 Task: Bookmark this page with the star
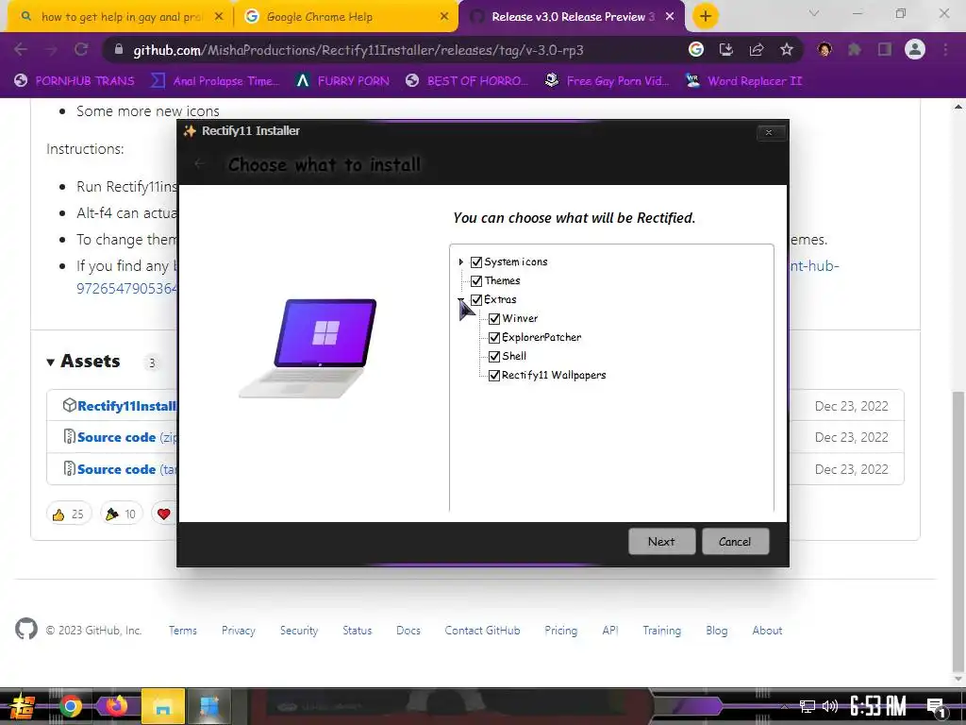[787, 49]
